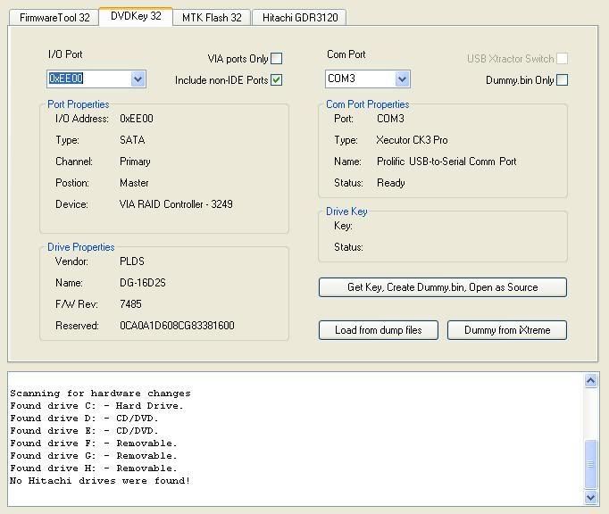Click the VIA RAID Controller - 3249 text

[x=176, y=204]
